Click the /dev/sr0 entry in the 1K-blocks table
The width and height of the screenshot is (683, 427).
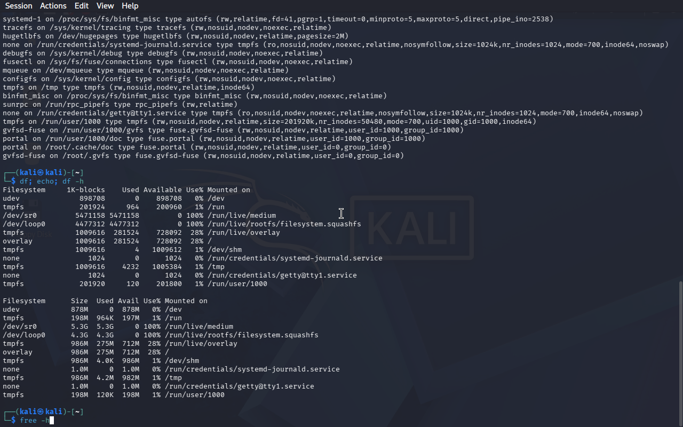tap(20, 215)
